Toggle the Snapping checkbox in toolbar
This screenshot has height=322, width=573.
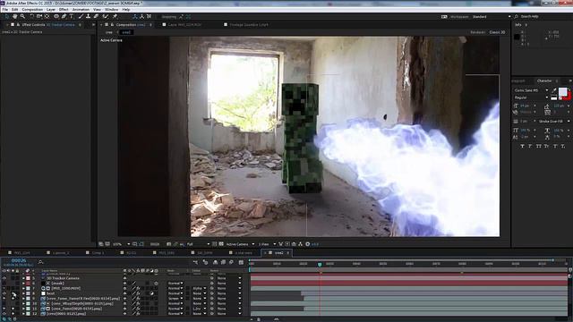click(x=159, y=17)
